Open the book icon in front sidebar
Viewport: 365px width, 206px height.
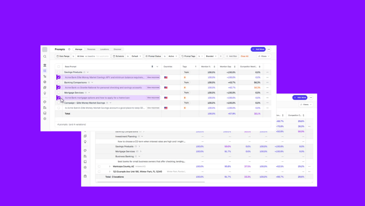point(45,113)
